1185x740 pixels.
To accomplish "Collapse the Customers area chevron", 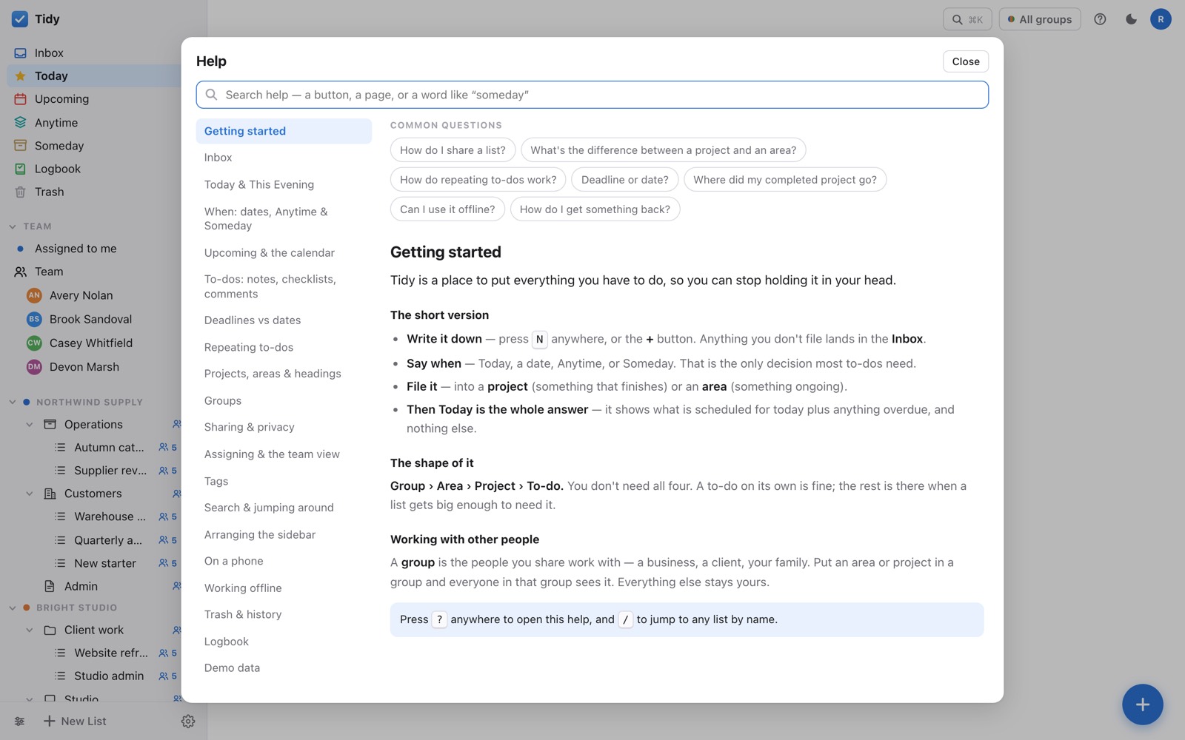I will (x=30, y=494).
